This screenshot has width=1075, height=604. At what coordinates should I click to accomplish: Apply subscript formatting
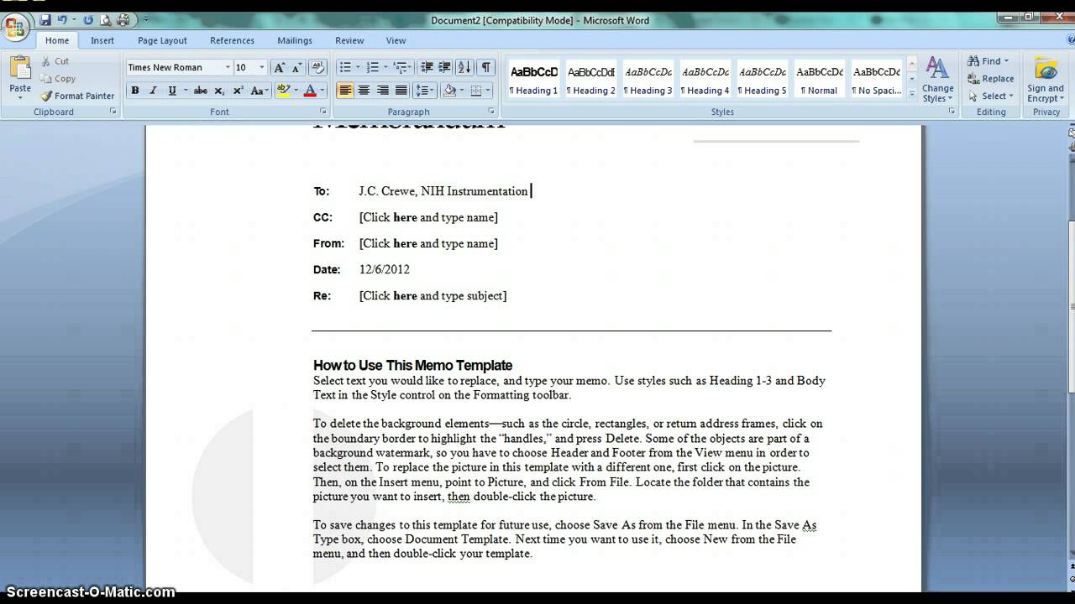point(219,91)
